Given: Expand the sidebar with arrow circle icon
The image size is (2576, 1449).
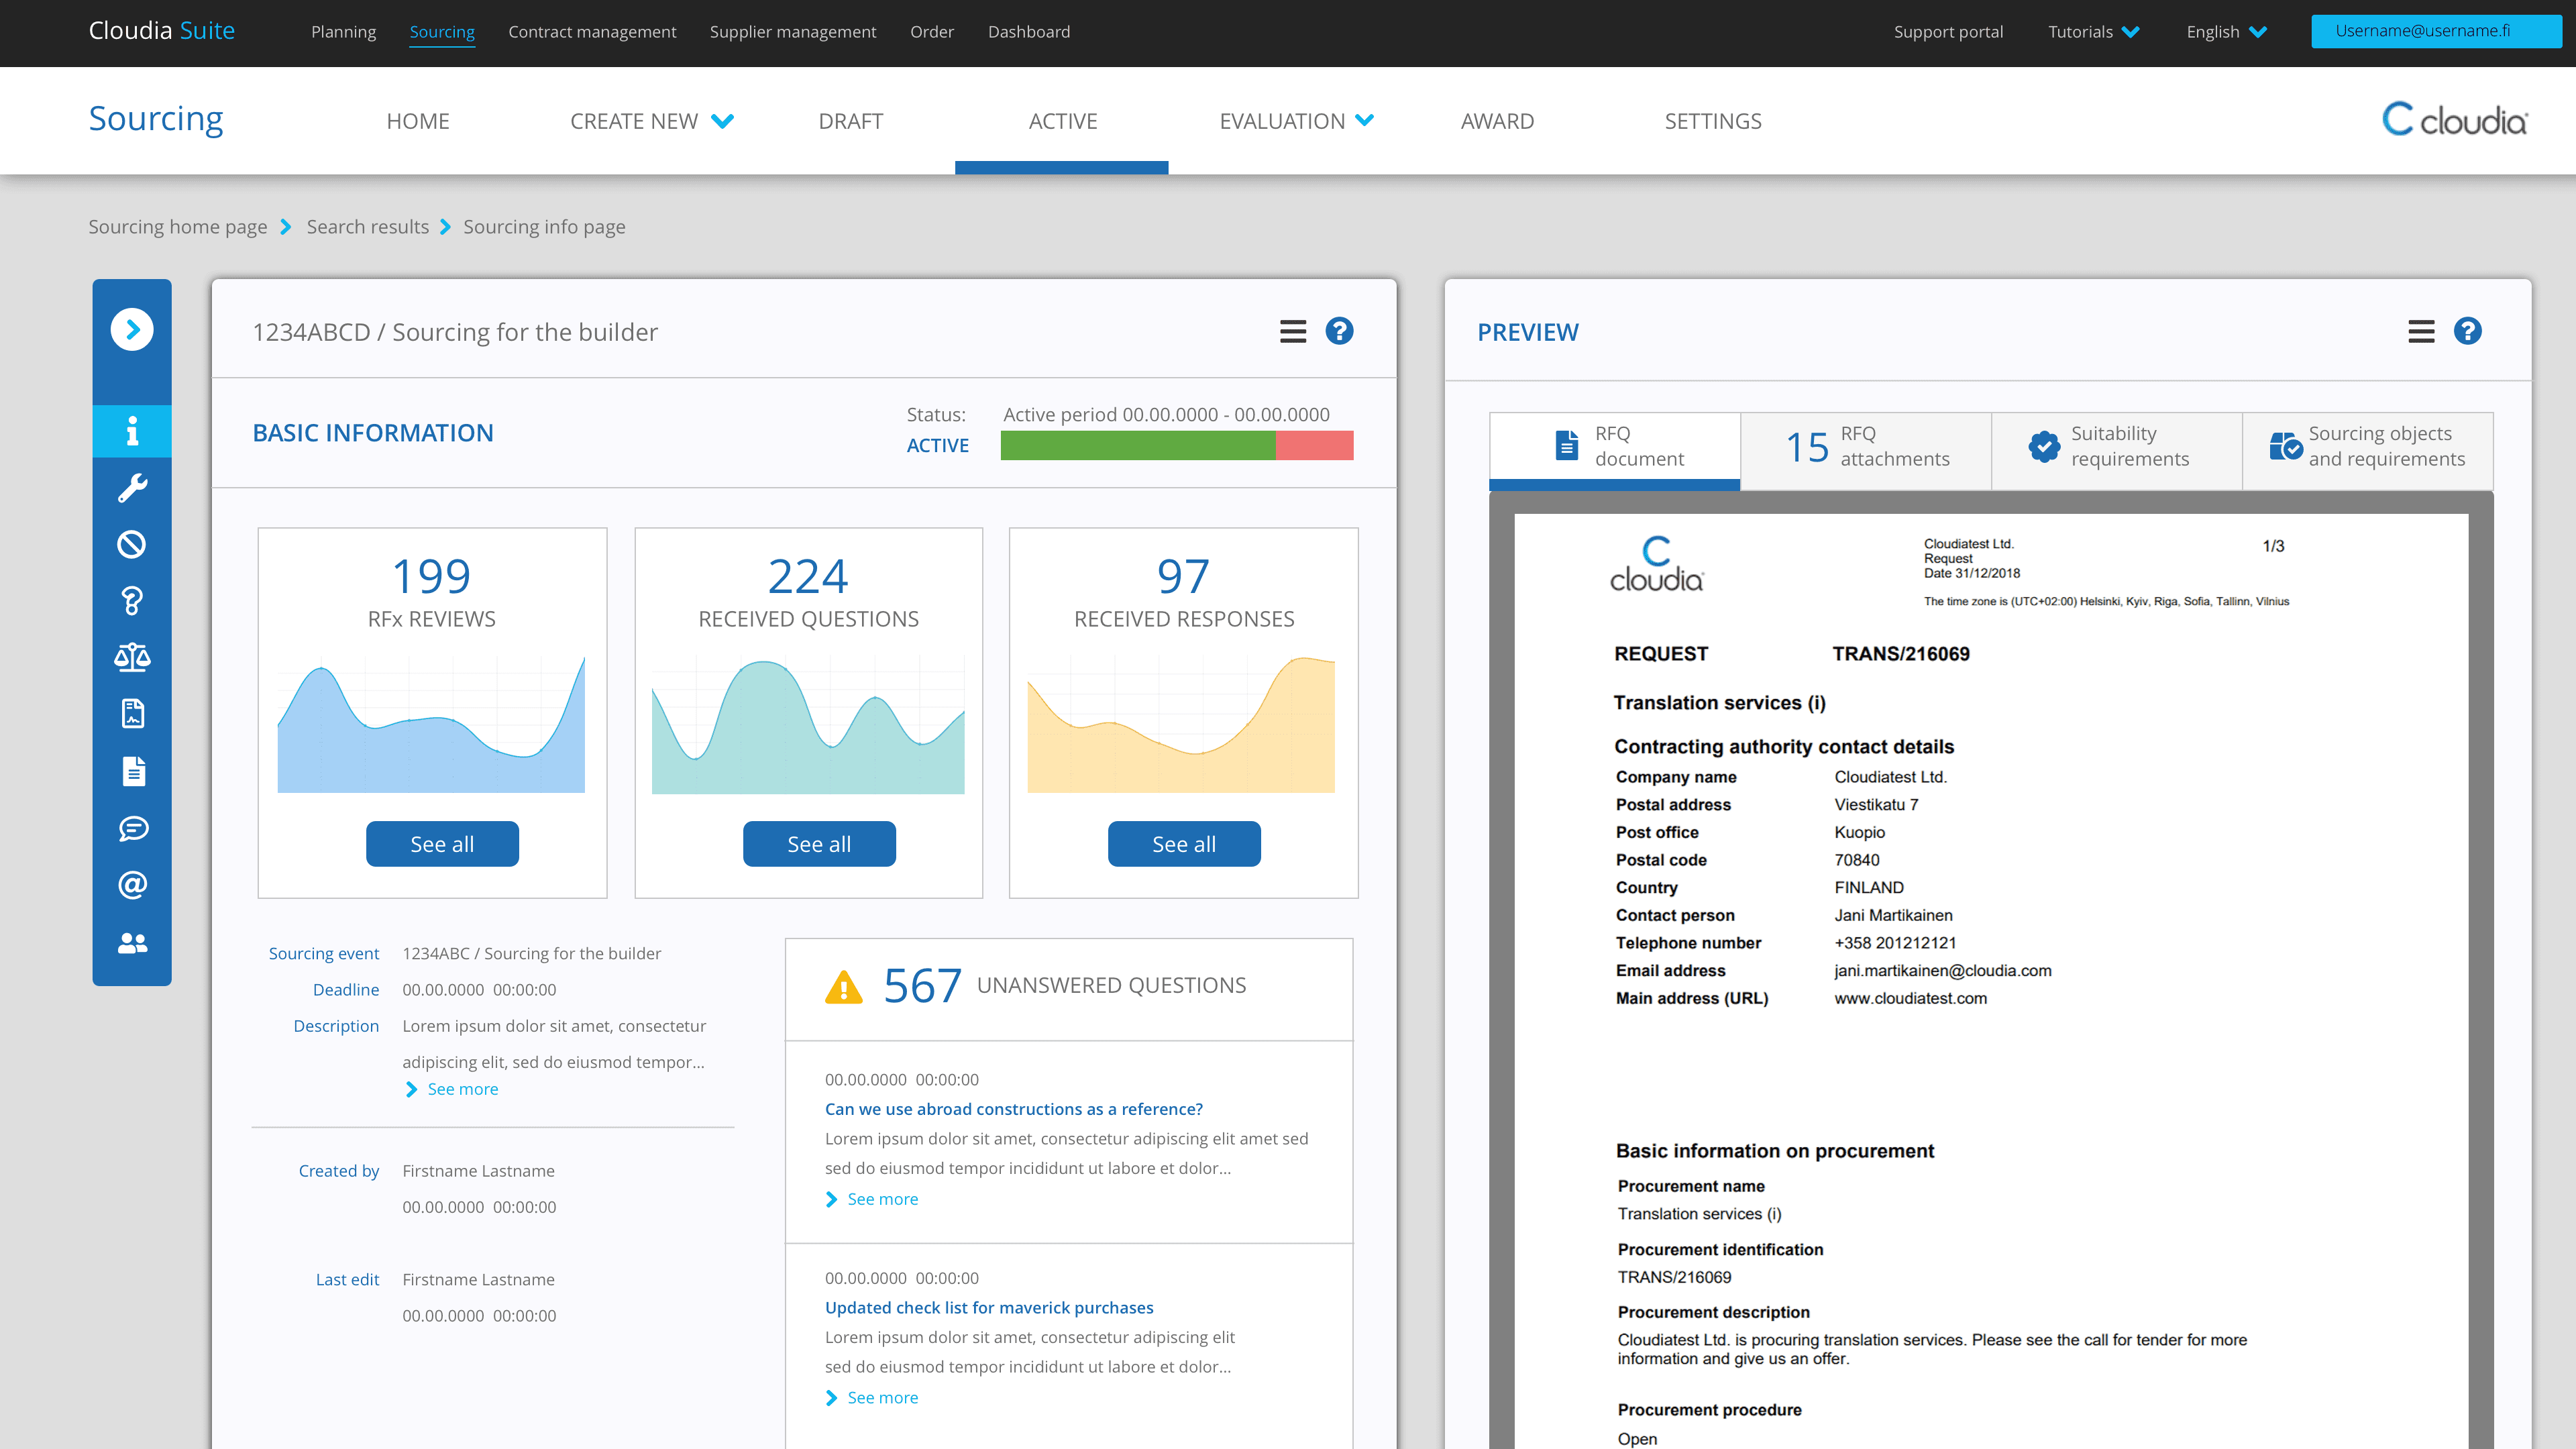Looking at the screenshot, I should pos(132,330).
